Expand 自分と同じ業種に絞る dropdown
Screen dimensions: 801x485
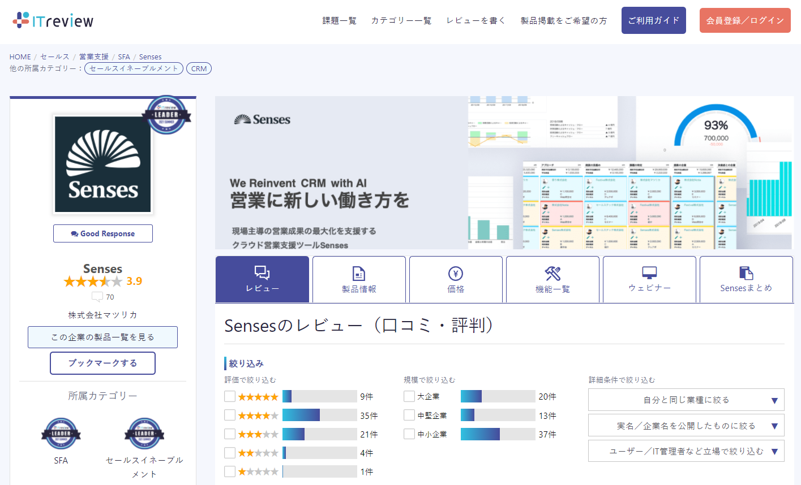click(x=686, y=400)
